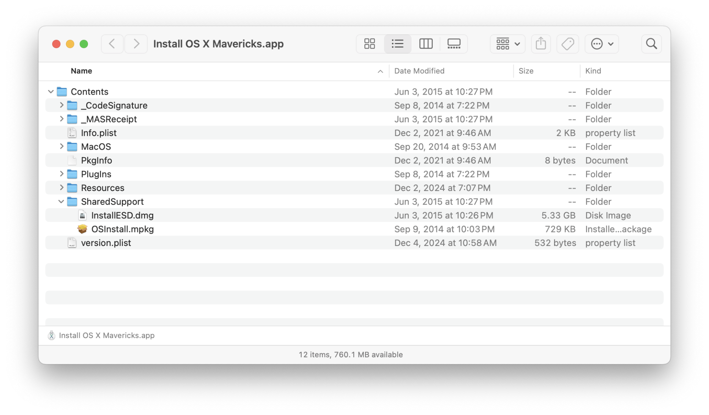Reverse sort order with the Name arrow
Screen dimensions: 709x415
click(380, 71)
